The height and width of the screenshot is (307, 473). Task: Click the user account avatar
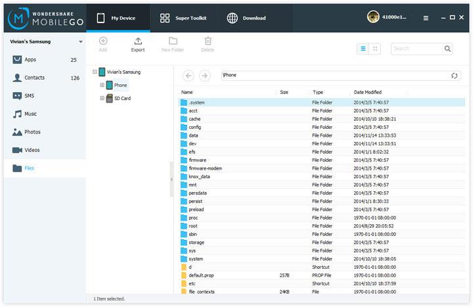click(x=373, y=17)
